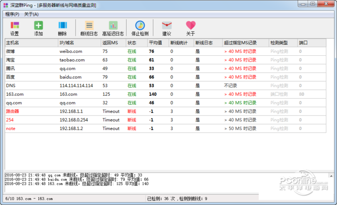
Task: Sort by the 返回MS column header
Action: 113,43
